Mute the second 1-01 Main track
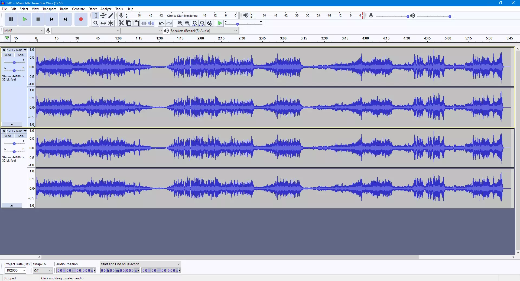 8,136
